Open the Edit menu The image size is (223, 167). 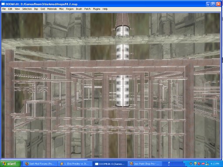click(10, 9)
